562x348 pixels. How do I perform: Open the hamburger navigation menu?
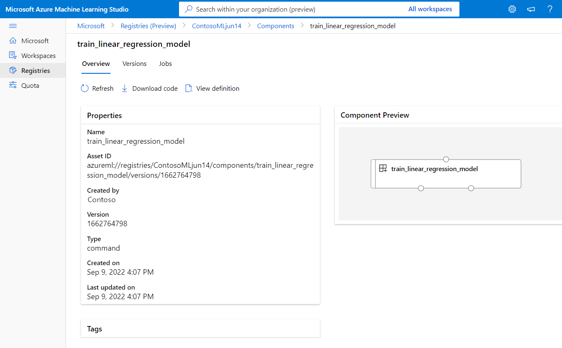click(13, 26)
